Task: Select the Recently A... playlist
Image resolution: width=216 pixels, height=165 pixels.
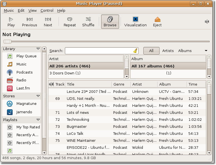Action: (22, 135)
